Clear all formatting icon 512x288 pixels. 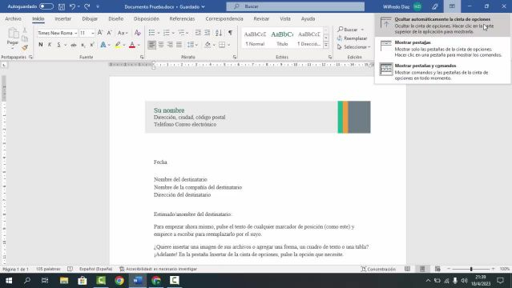[138, 33]
